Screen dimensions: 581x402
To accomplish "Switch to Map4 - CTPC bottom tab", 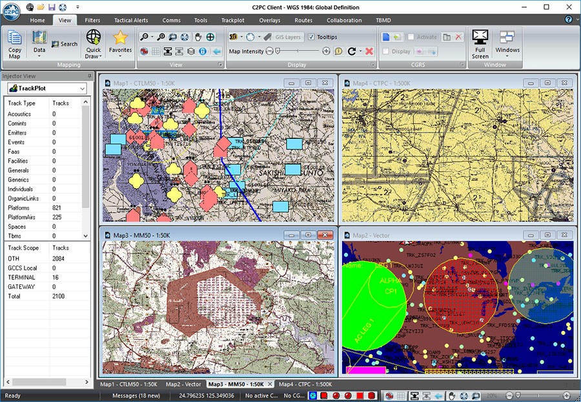I will tap(305, 384).
